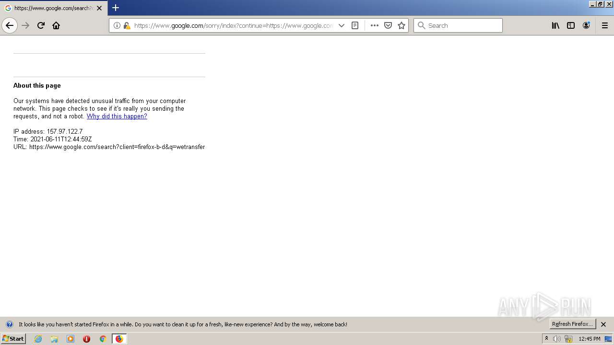
Task: Launch Google Chrome from taskbar
Action: click(103, 339)
